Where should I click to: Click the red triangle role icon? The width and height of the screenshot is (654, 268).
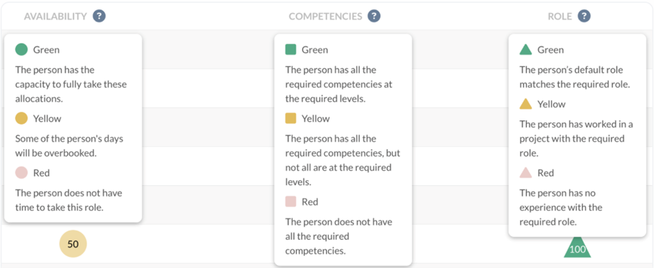526,173
